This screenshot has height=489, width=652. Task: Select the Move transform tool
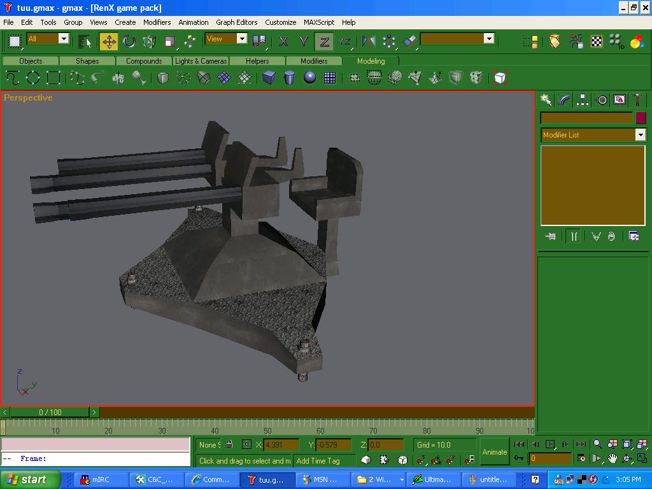coord(109,42)
